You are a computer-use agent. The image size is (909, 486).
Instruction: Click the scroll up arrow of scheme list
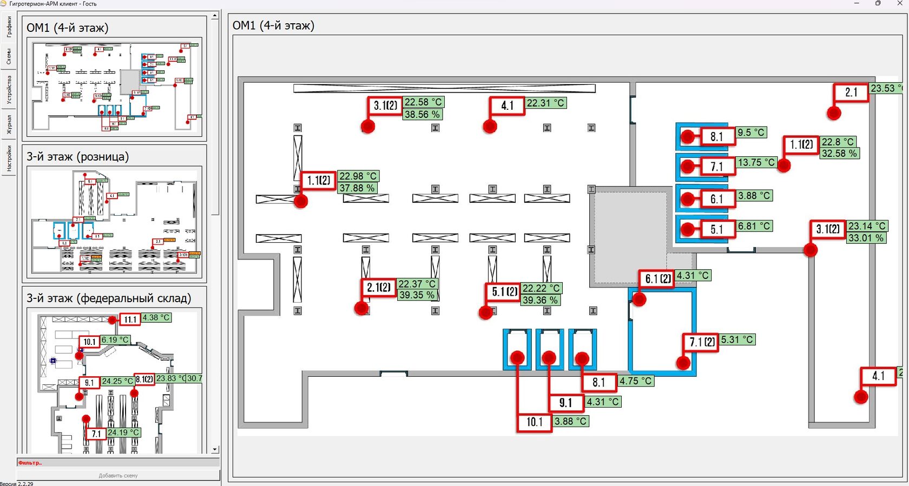(215, 16)
